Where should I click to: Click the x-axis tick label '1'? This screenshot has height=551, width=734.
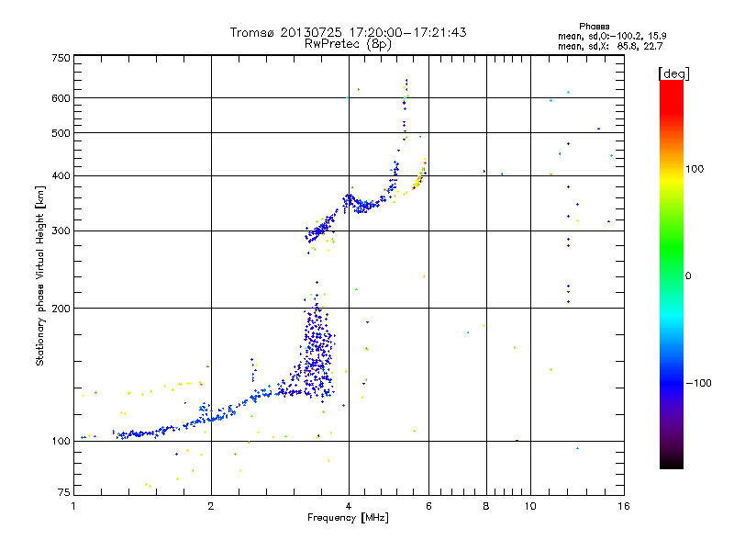click(x=73, y=506)
